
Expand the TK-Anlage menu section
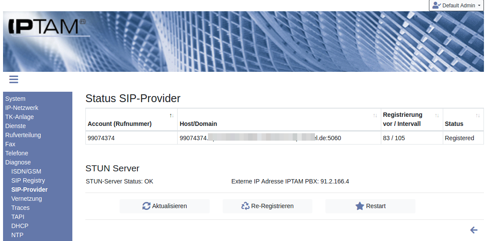point(19,117)
